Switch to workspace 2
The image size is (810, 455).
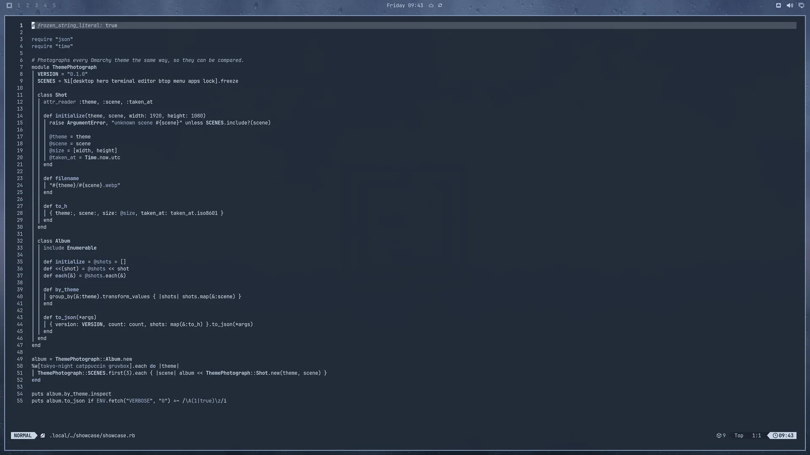(x=27, y=5)
